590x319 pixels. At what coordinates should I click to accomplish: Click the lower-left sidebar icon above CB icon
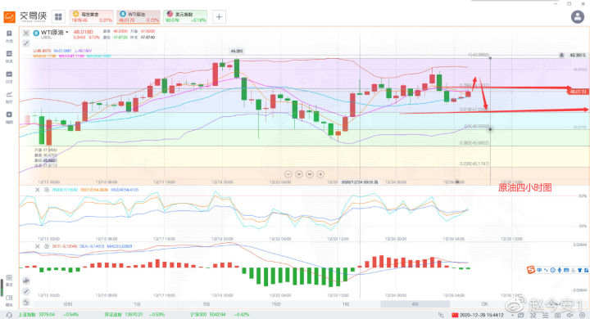(x=9, y=278)
